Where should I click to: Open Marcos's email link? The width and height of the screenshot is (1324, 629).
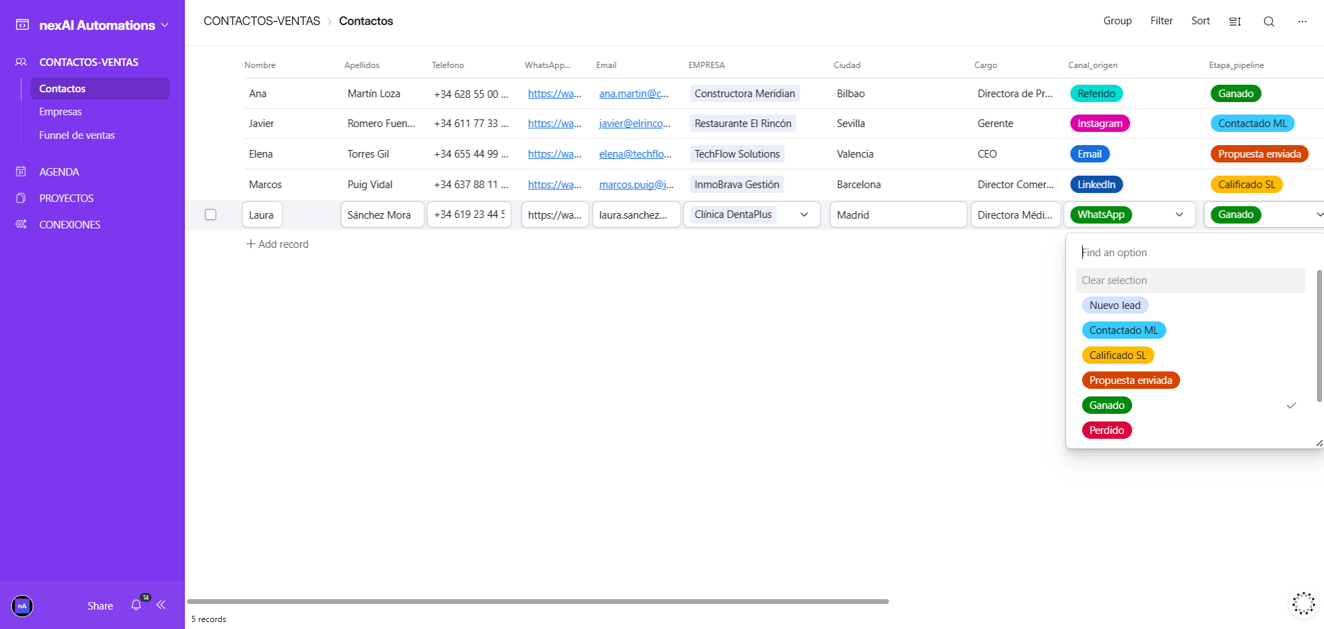pos(637,185)
